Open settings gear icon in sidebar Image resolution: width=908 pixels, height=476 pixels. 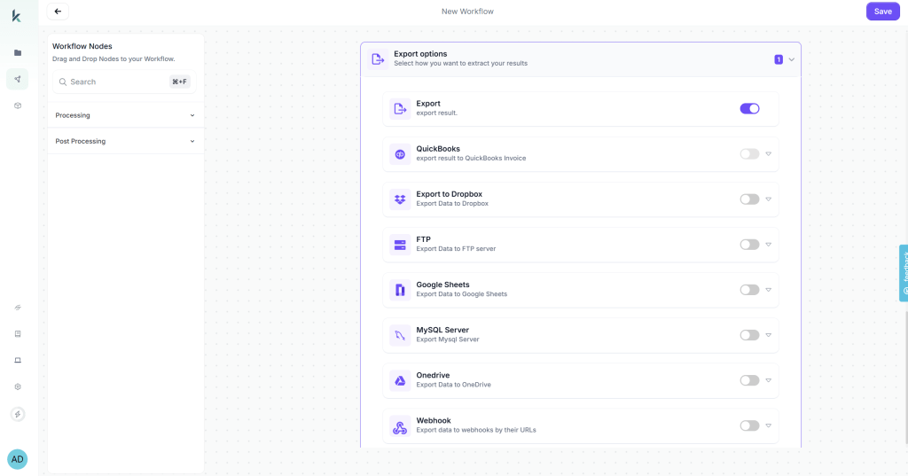coord(17,386)
